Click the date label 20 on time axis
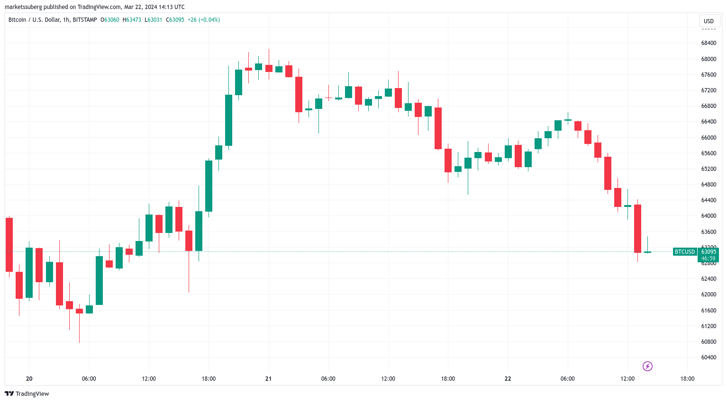Screen dimensions: 727x402 click(29, 379)
